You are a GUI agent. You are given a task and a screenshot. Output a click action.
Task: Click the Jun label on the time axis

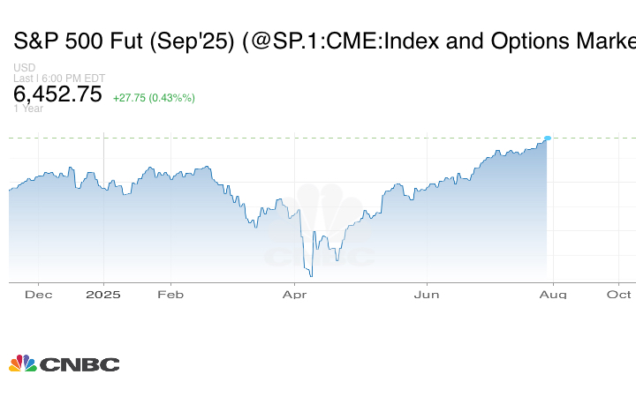coord(427,294)
